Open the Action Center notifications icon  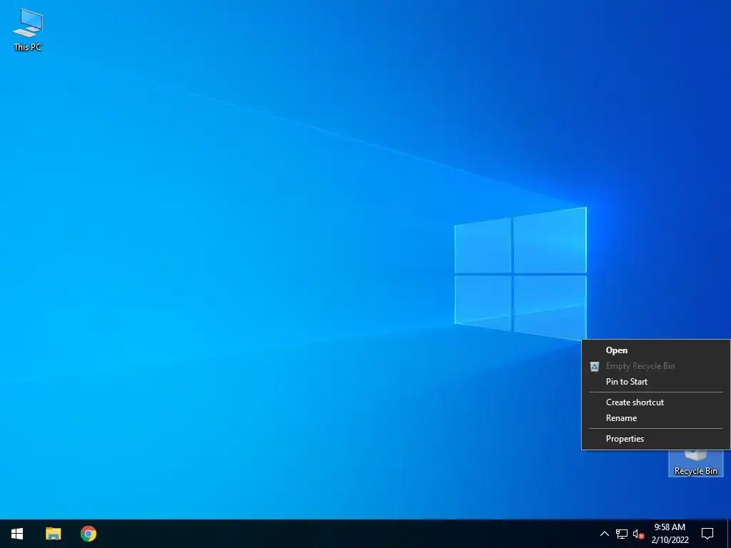707,534
